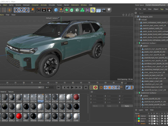Toggle Autokeying red record button

(96, 87)
